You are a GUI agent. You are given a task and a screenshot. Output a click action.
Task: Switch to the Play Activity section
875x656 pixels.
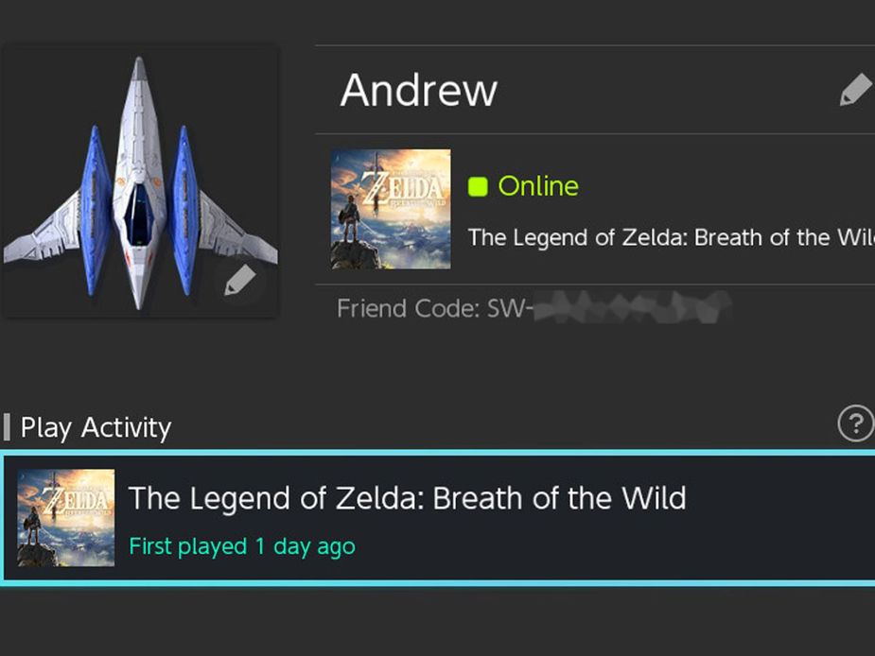[x=95, y=427]
